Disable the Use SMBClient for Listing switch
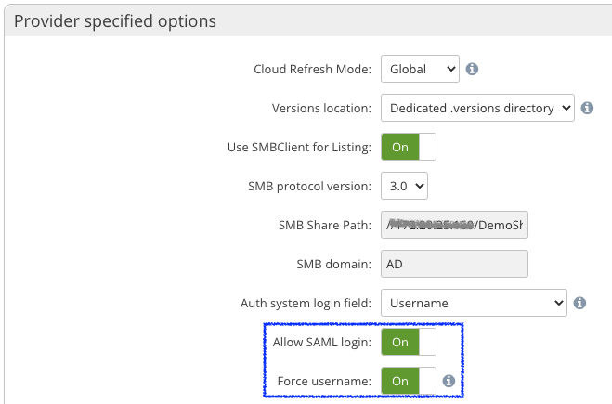 click(408, 147)
